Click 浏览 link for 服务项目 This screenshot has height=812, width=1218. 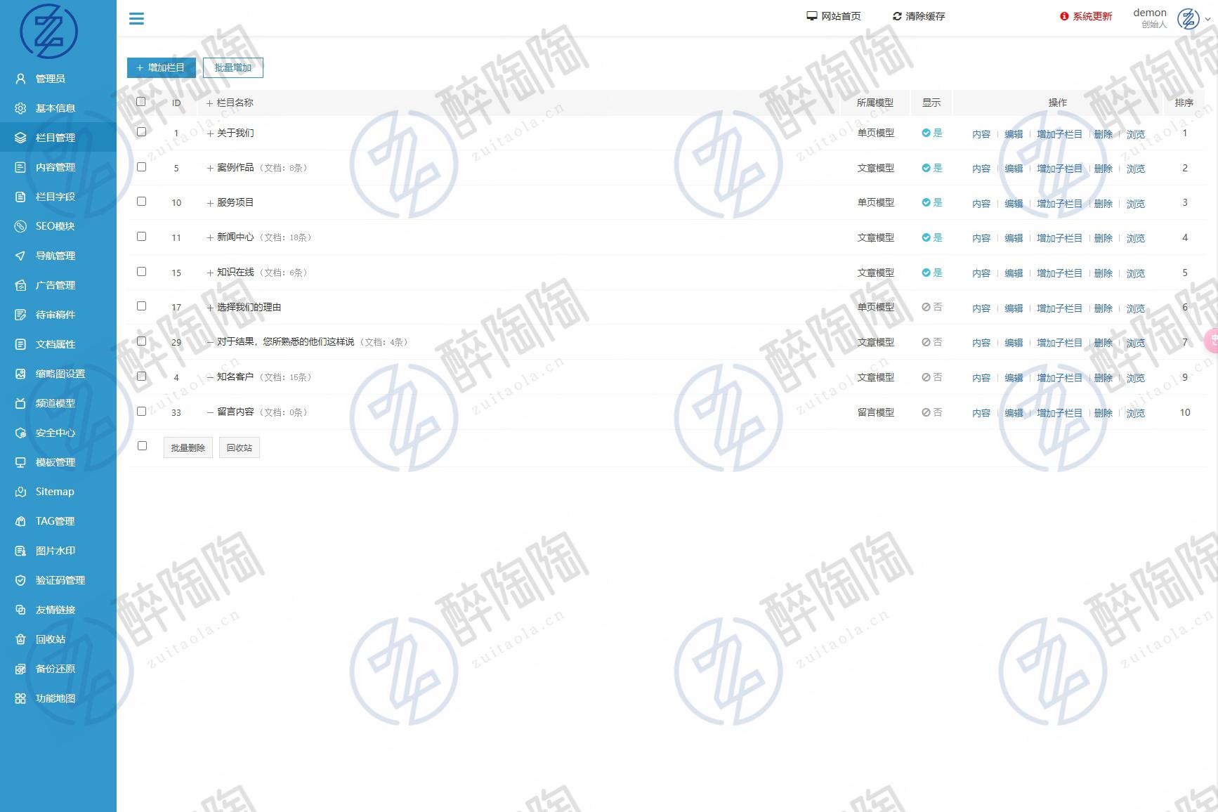coord(1136,204)
